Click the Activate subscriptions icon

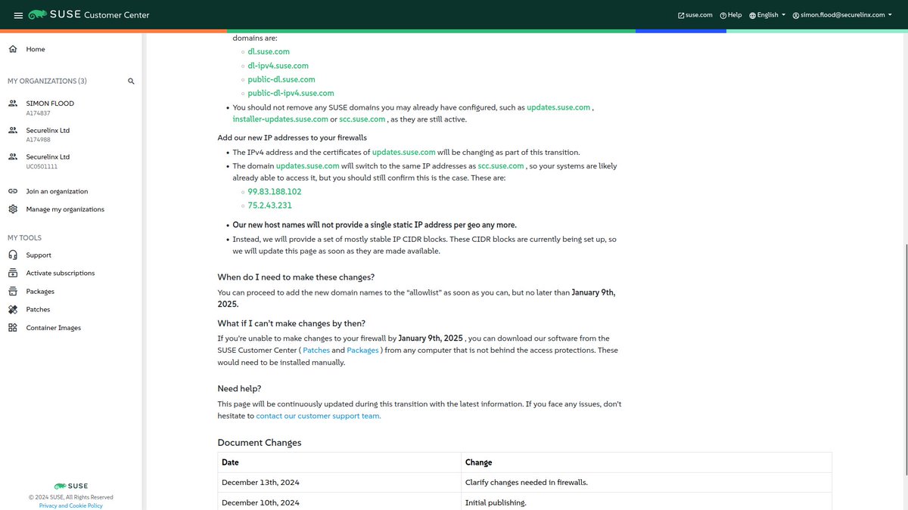pos(13,274)
